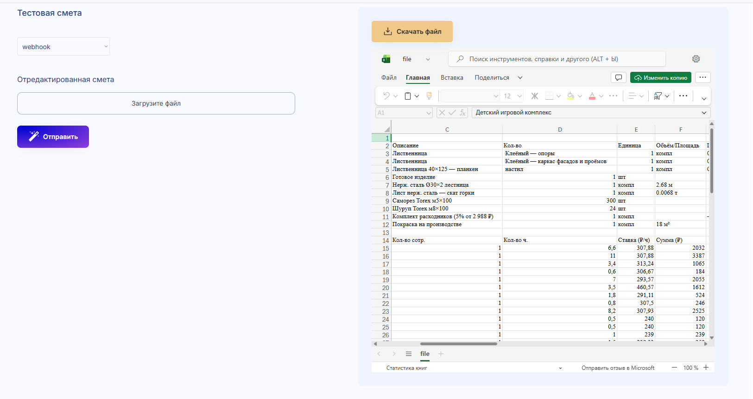Switch to the Вставка ribbon tab

(451, 77)
